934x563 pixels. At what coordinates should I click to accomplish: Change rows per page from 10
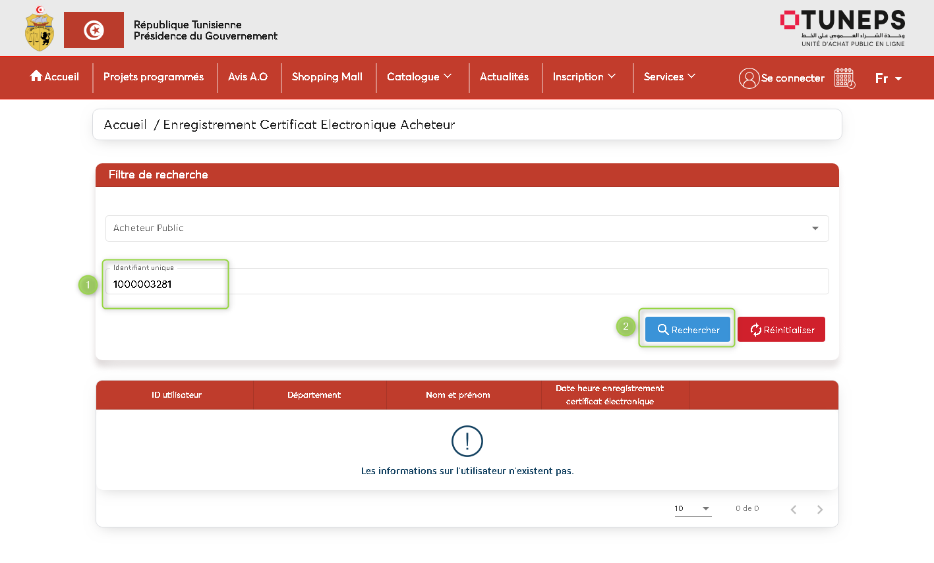tap(692, 508)
